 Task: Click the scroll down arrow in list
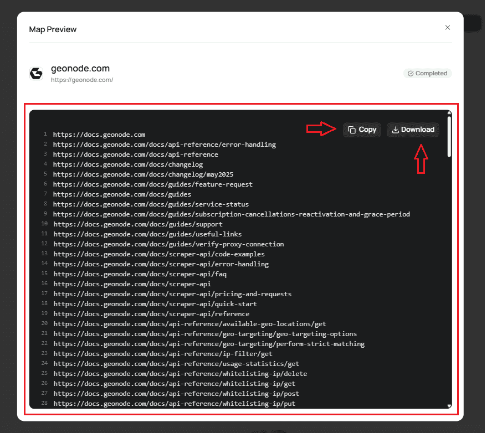(449, 406)
